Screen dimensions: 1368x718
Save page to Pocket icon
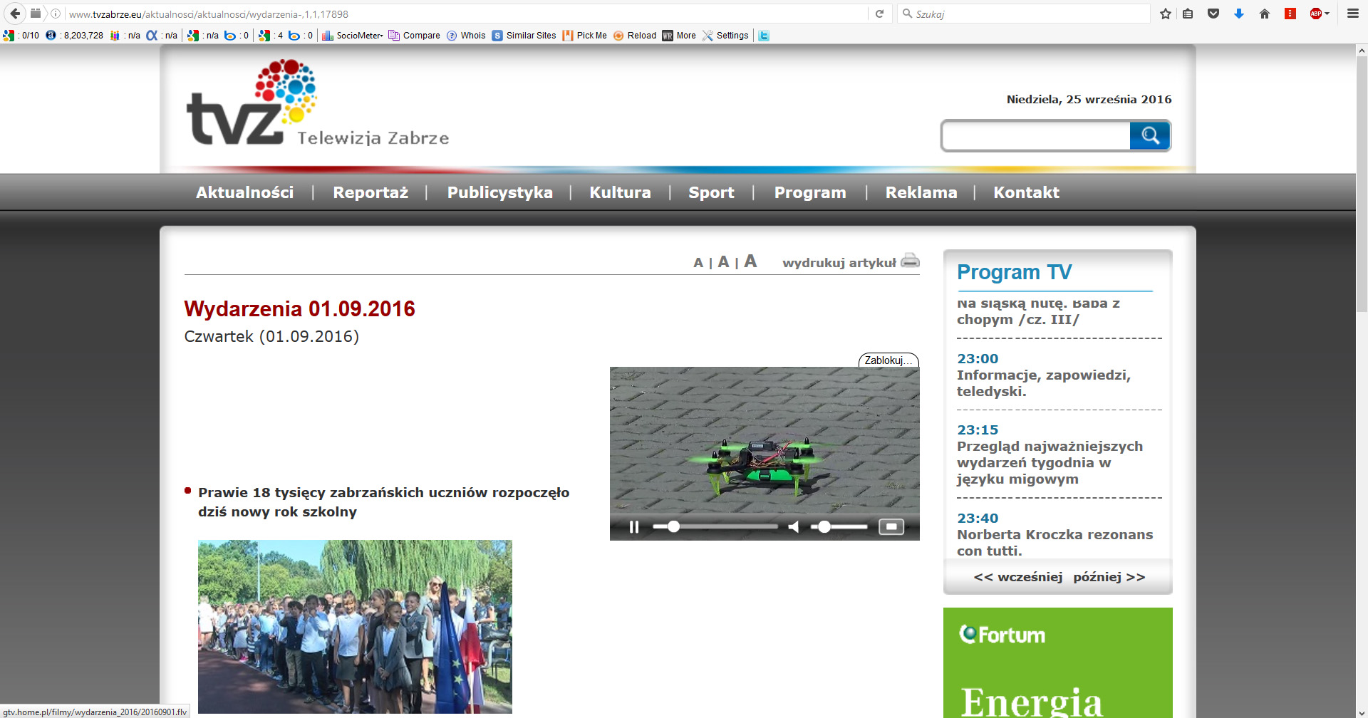pos(1213,14)
